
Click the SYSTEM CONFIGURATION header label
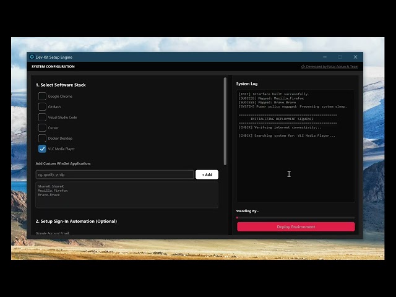(x=53, y=67)
